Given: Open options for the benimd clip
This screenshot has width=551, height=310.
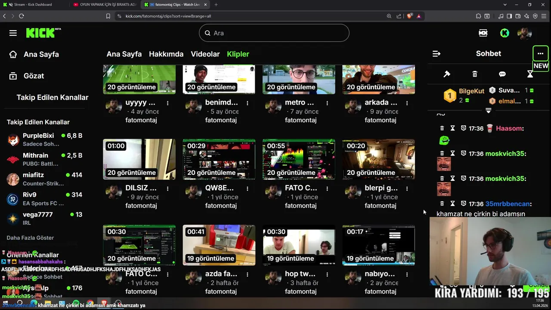Looking at the screenshot, I should (247, 103).
